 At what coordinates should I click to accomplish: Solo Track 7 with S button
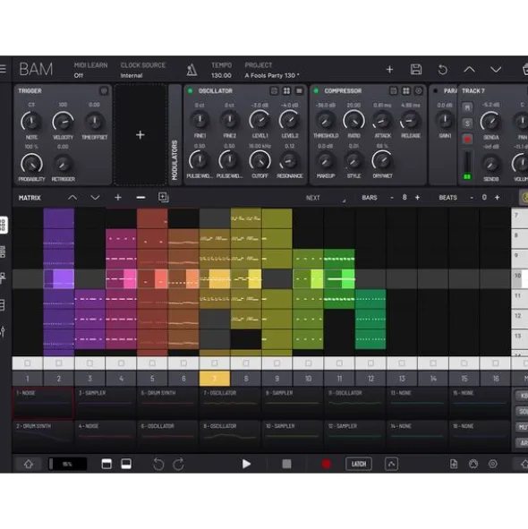tap(467, 124)
